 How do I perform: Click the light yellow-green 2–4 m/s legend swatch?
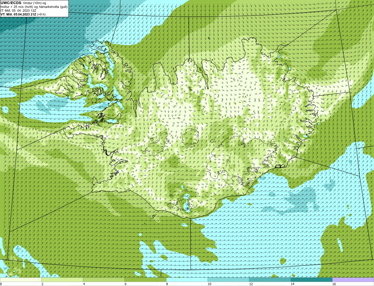click(x=62, y=280)
